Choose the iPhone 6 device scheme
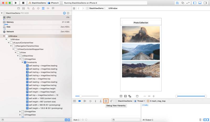This screenshot has height=122, width=210. tap(53, 3)
